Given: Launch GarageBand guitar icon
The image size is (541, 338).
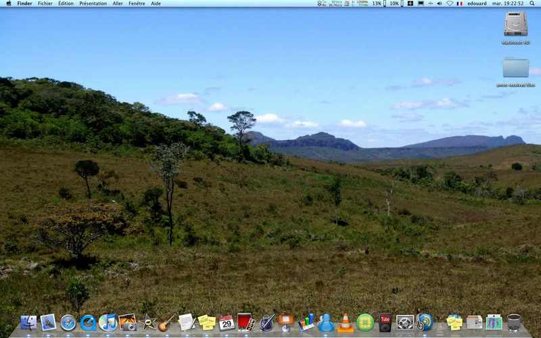Looking at the screenshot, I should [166, 323].
